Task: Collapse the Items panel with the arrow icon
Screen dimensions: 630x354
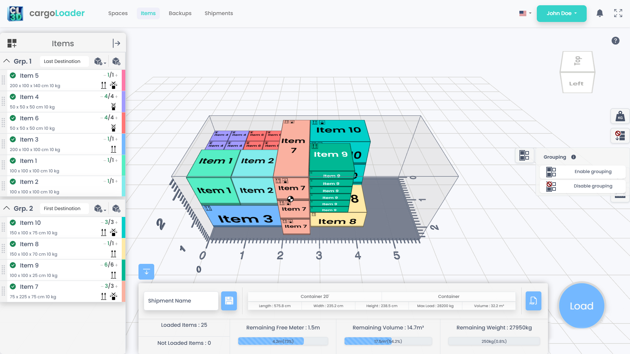Action: [x=116, y=43]
